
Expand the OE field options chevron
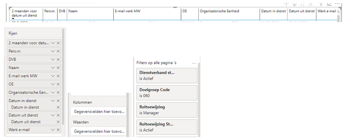pyautogui.click(x=53, y=84)
